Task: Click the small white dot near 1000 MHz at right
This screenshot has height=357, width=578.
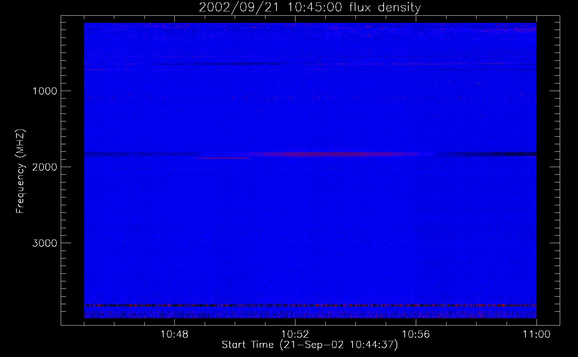Action: pyautogui.click(x=478, y=83)
